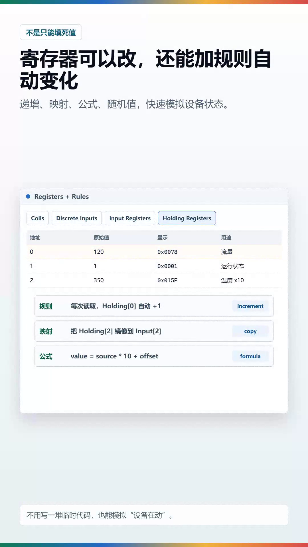Click the Holding Registers tab
The width and height of the screenshot is (308, 547).
187,218
